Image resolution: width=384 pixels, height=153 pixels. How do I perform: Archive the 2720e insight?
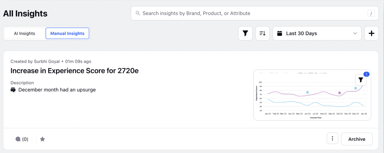click(x=357, y=139)
